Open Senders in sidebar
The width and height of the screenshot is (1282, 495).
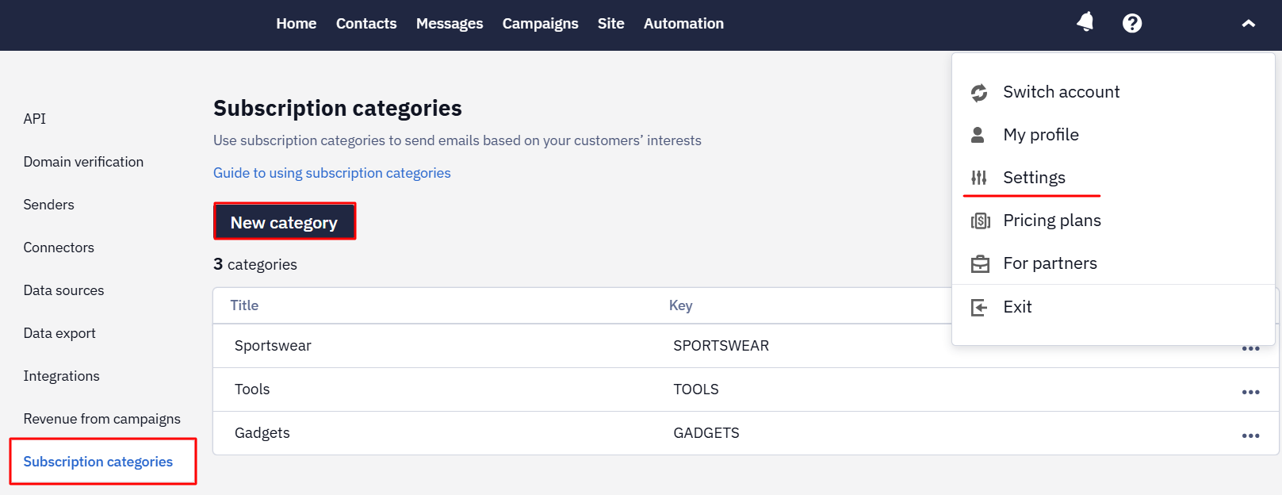48,205
